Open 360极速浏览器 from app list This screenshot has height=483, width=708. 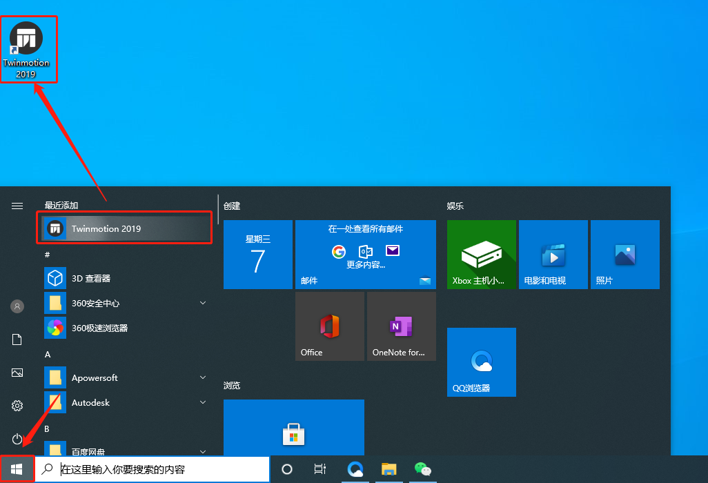124,328
